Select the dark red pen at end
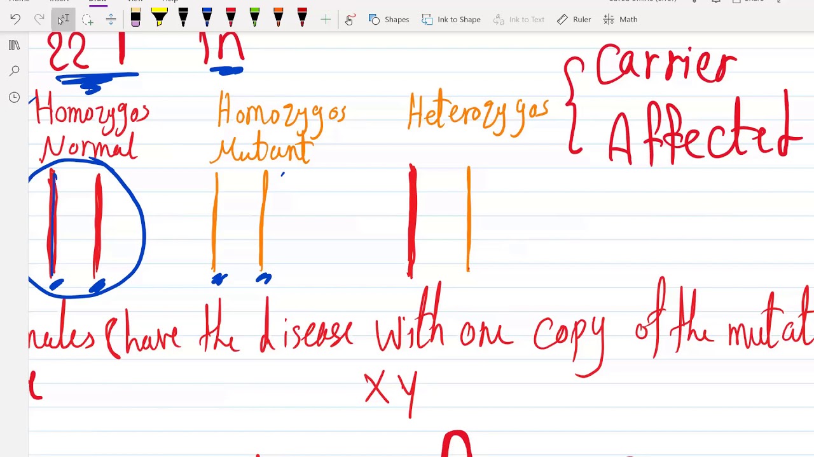Screen dimensions: 814x457 (x=302, y=18)
